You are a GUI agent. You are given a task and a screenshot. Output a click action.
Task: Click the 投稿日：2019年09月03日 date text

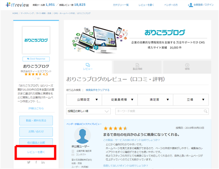click(190, 128)
